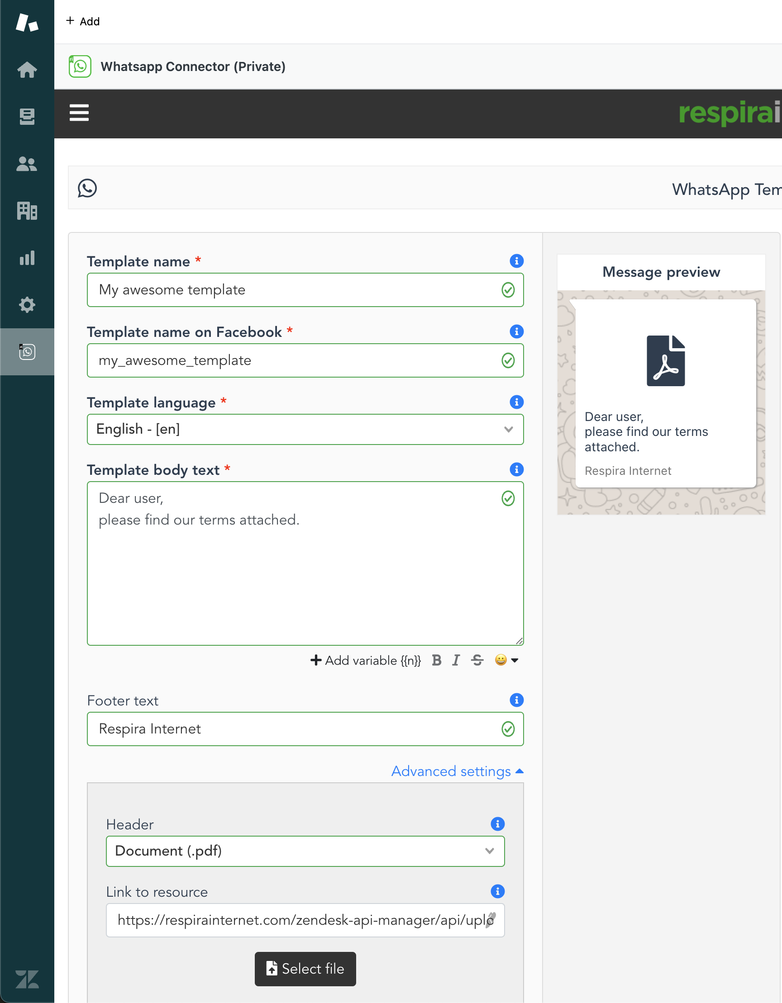Open the hamburger navigation menu
Image resolution: width=782 pixels, height=1003 pixels.
[79, 113]
